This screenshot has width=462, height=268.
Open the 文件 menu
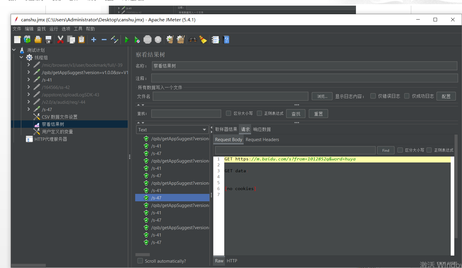[x=17, y=29]
